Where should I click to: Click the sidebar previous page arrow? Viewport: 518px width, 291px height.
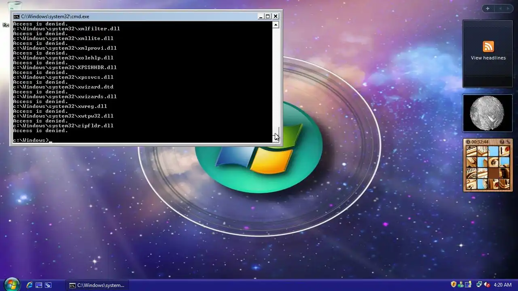[500, 8]
